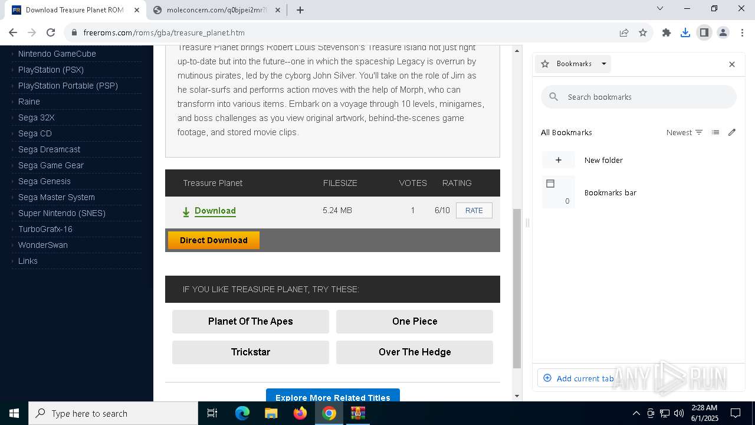The width and height of the screenshot is (755, 425).
Task: Open Raine sidebar link
Action: pos(29,102)
